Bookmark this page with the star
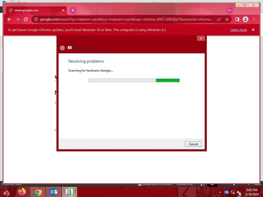 227,19
